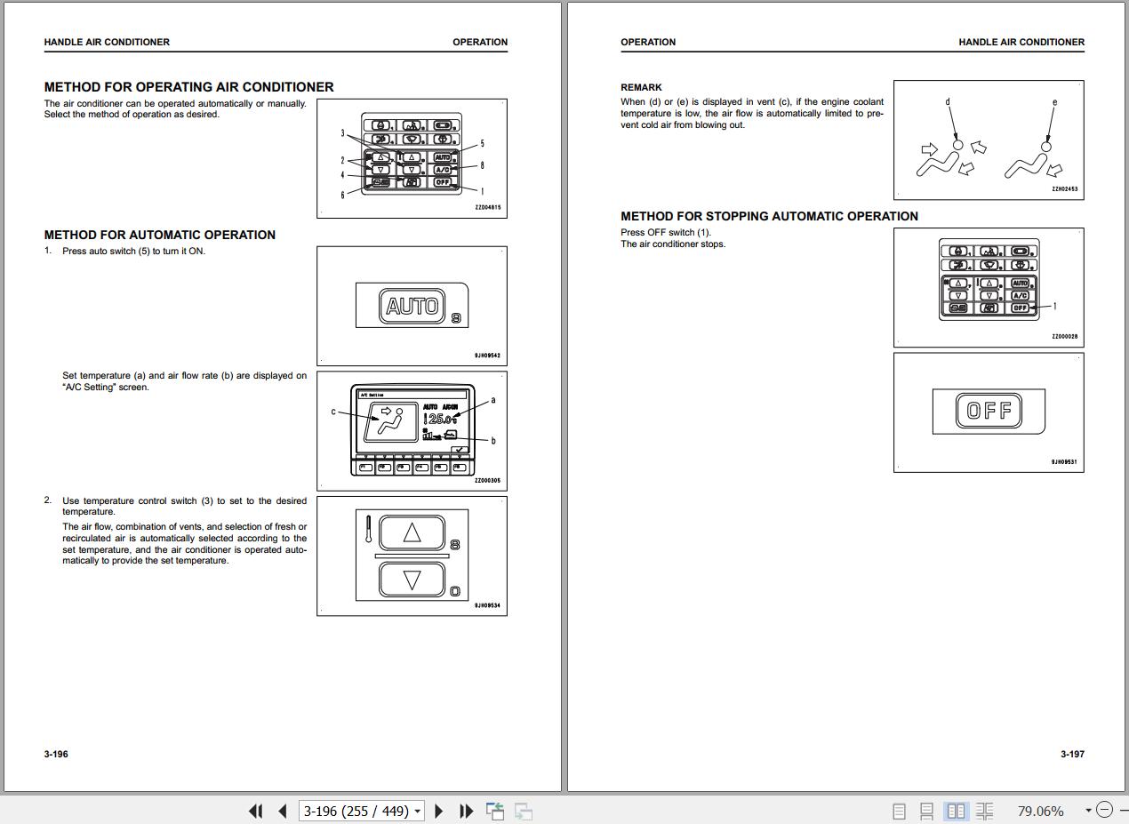Click OPERATION header on the right page
This screenshot has height=824, width=1129.
click(648, 42)
